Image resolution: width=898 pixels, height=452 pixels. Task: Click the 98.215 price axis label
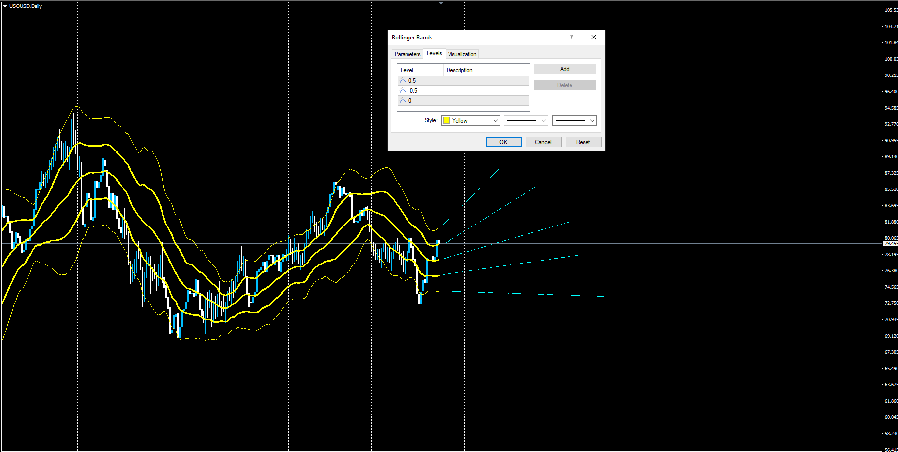[x=891, y=75]
